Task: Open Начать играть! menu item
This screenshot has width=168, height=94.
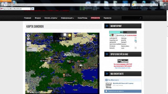Action: click(x=51, y=18)
